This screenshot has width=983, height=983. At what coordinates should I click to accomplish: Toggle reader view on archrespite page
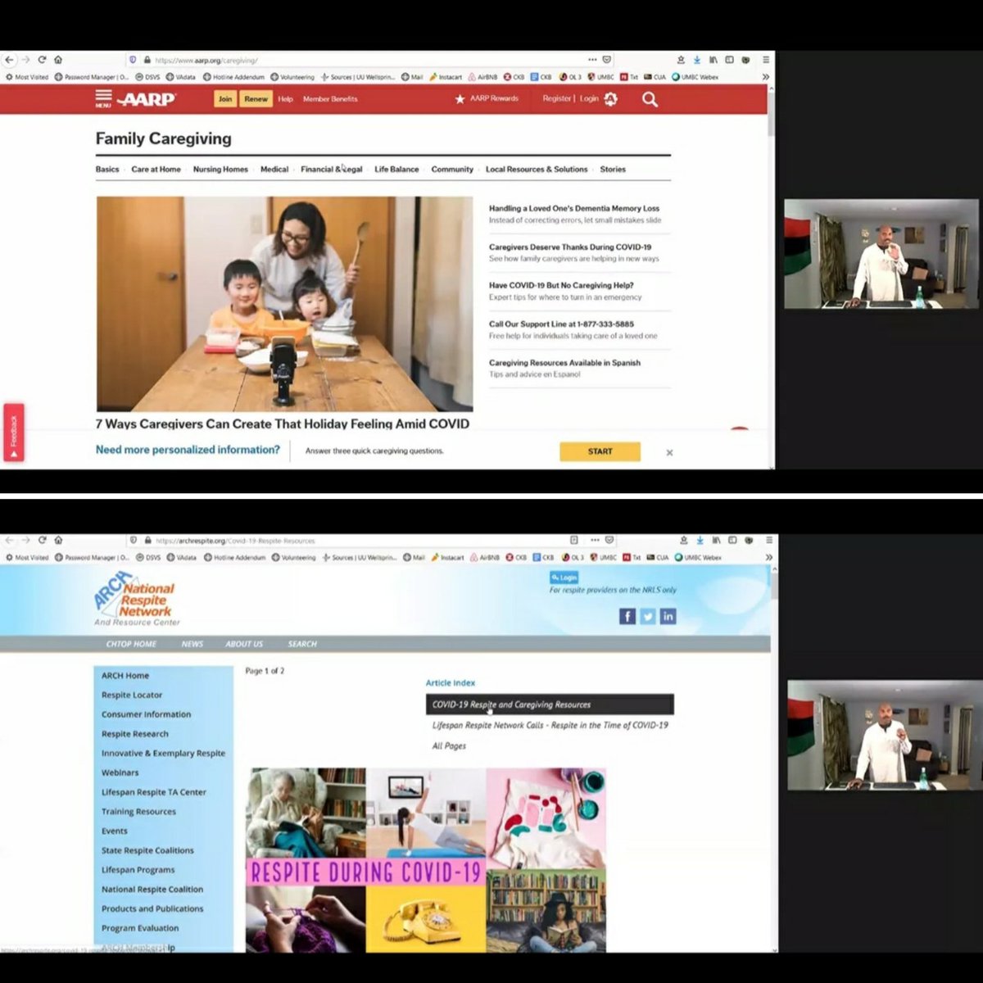(x=573, y=540)
